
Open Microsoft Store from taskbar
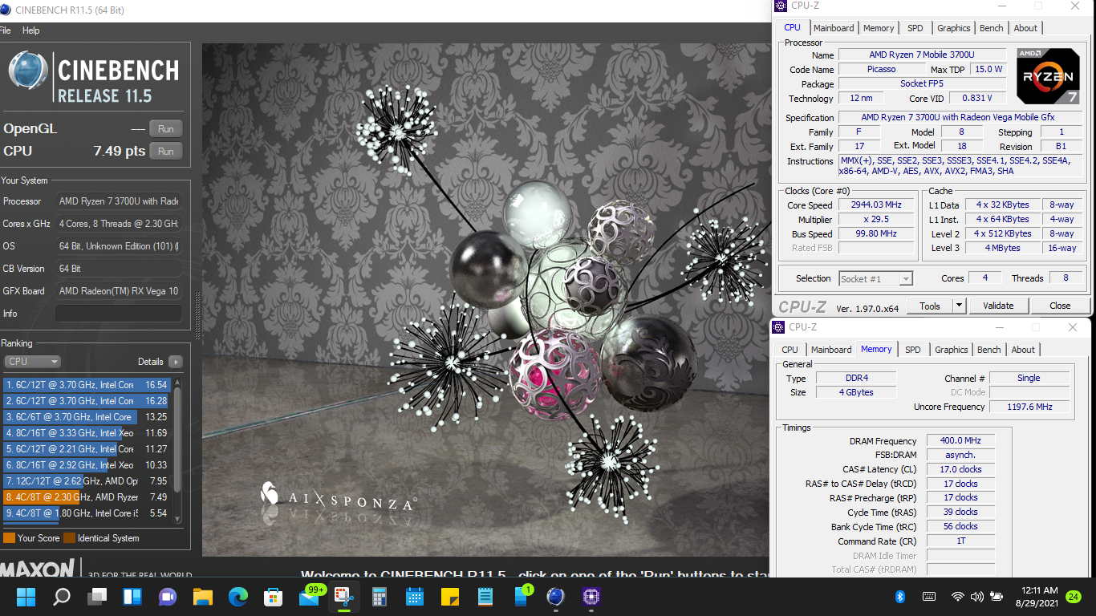coord(274,597)
